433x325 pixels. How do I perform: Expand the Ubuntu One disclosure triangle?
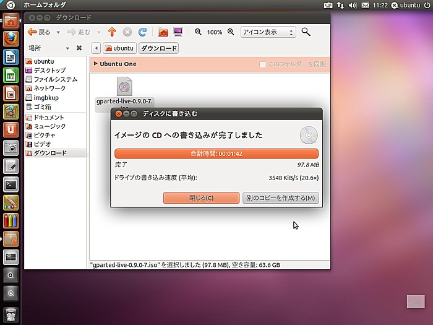coord(95,64)
